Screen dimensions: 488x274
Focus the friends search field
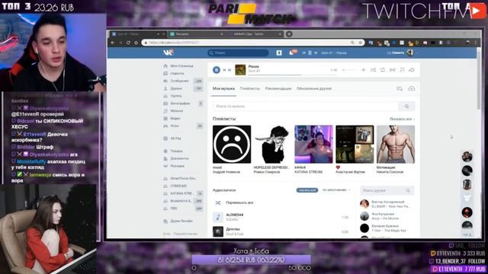(387, 190)
